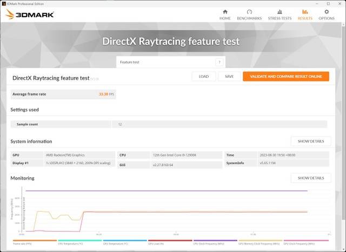346x252 pixels.
Task: Save the current result
Action: 229,77
